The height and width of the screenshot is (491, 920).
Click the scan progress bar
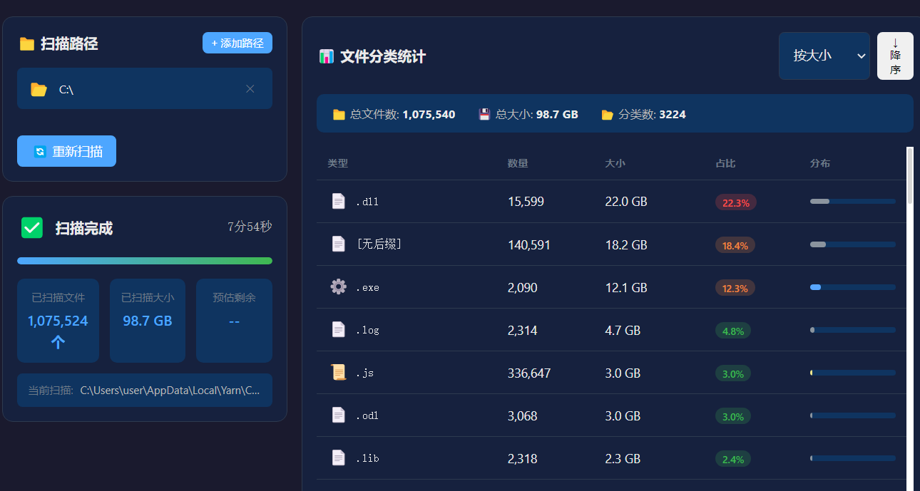tap(145, 261)
